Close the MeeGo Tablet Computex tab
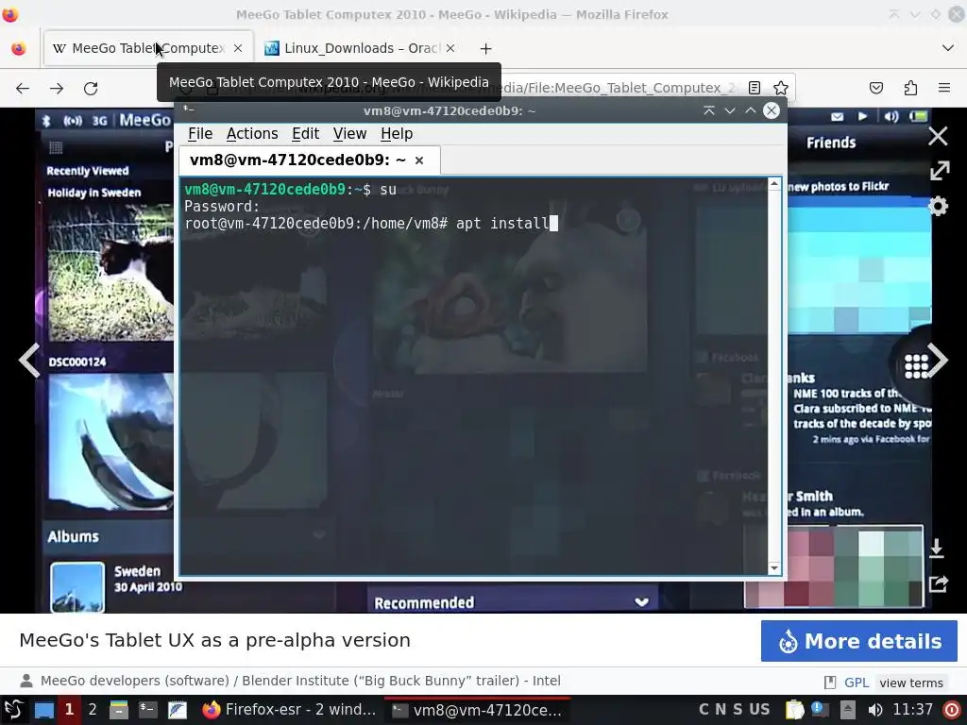The image size is (967, 725). (x=238, y=48)
